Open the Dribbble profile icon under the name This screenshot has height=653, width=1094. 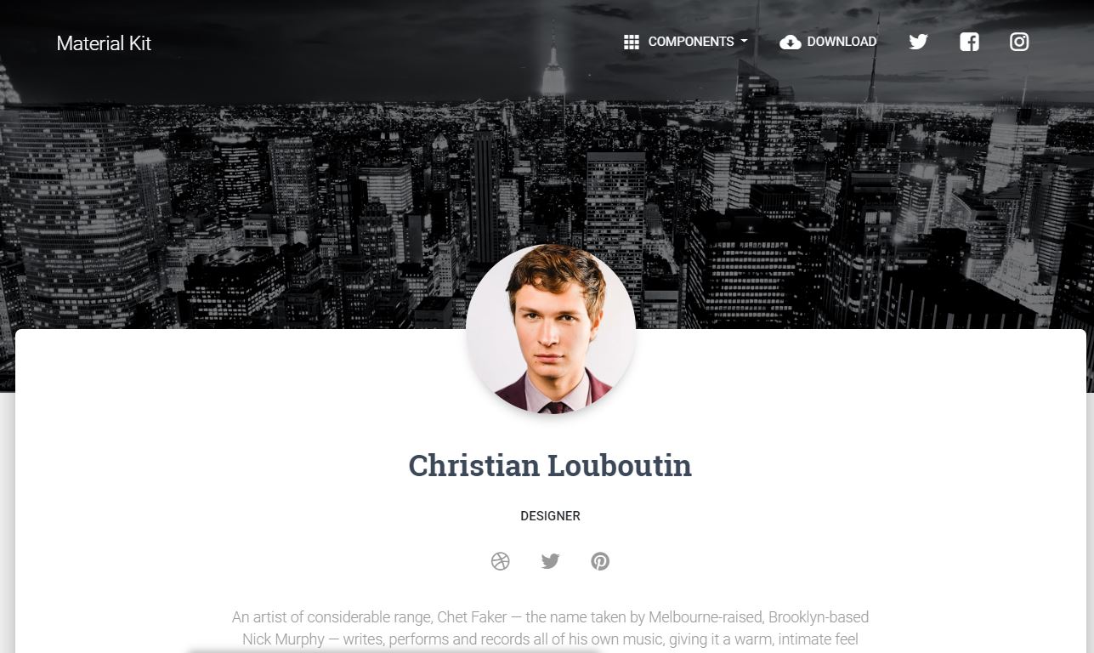click(x=500, y=561)
